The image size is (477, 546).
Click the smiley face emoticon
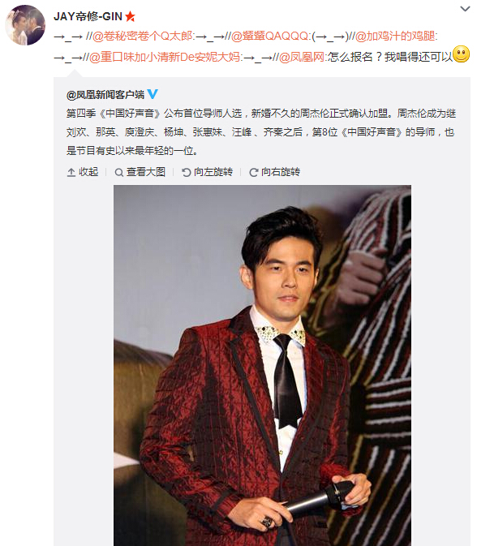click(x=462, y=54)
